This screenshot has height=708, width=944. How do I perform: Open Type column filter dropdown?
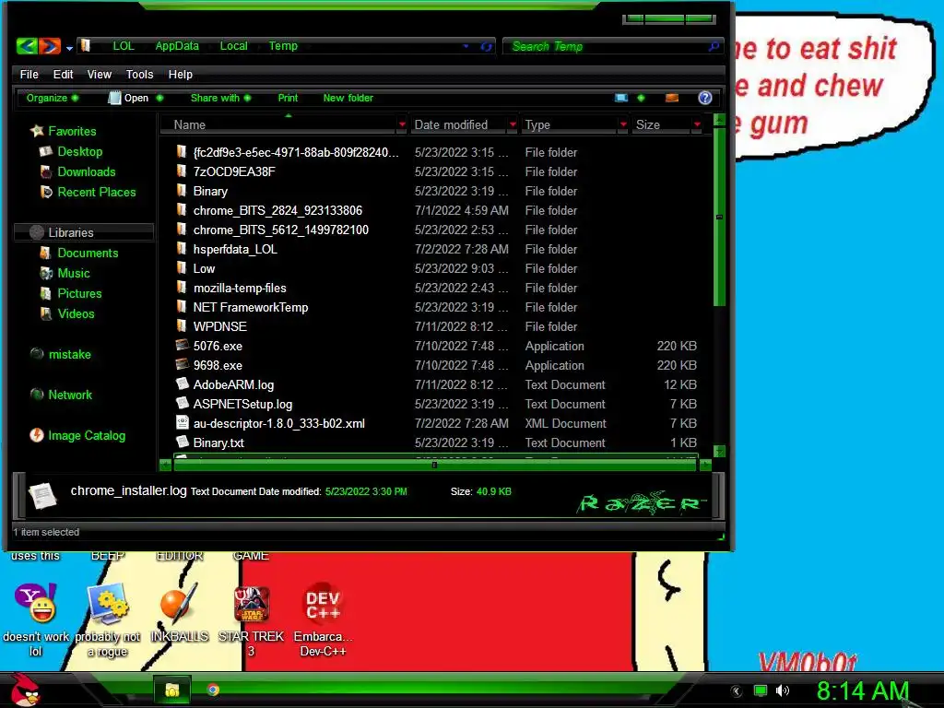pyautogui.click(x=623, y=124)
